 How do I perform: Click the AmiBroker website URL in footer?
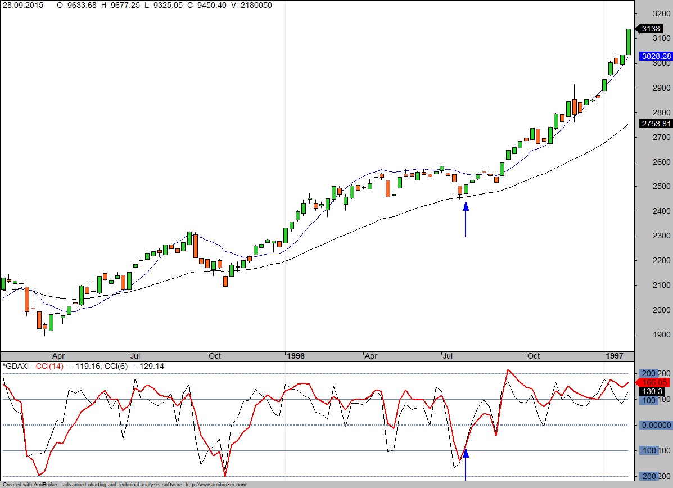[216, 485]
